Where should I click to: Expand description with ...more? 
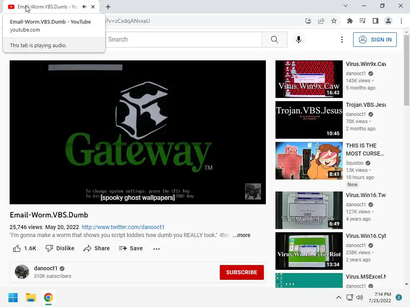pos(241,235)
